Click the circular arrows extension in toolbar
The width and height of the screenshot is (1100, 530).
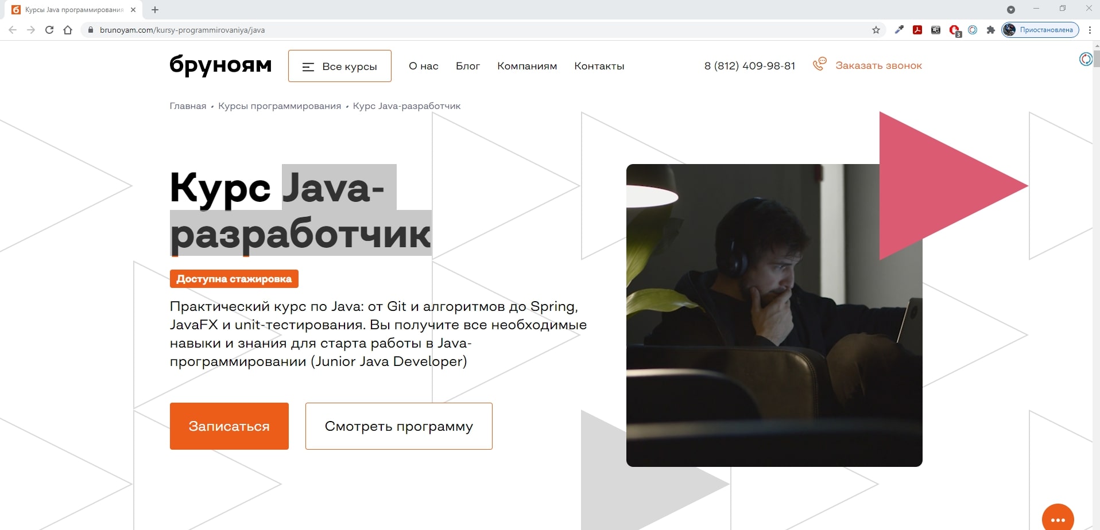click(973, 30)
